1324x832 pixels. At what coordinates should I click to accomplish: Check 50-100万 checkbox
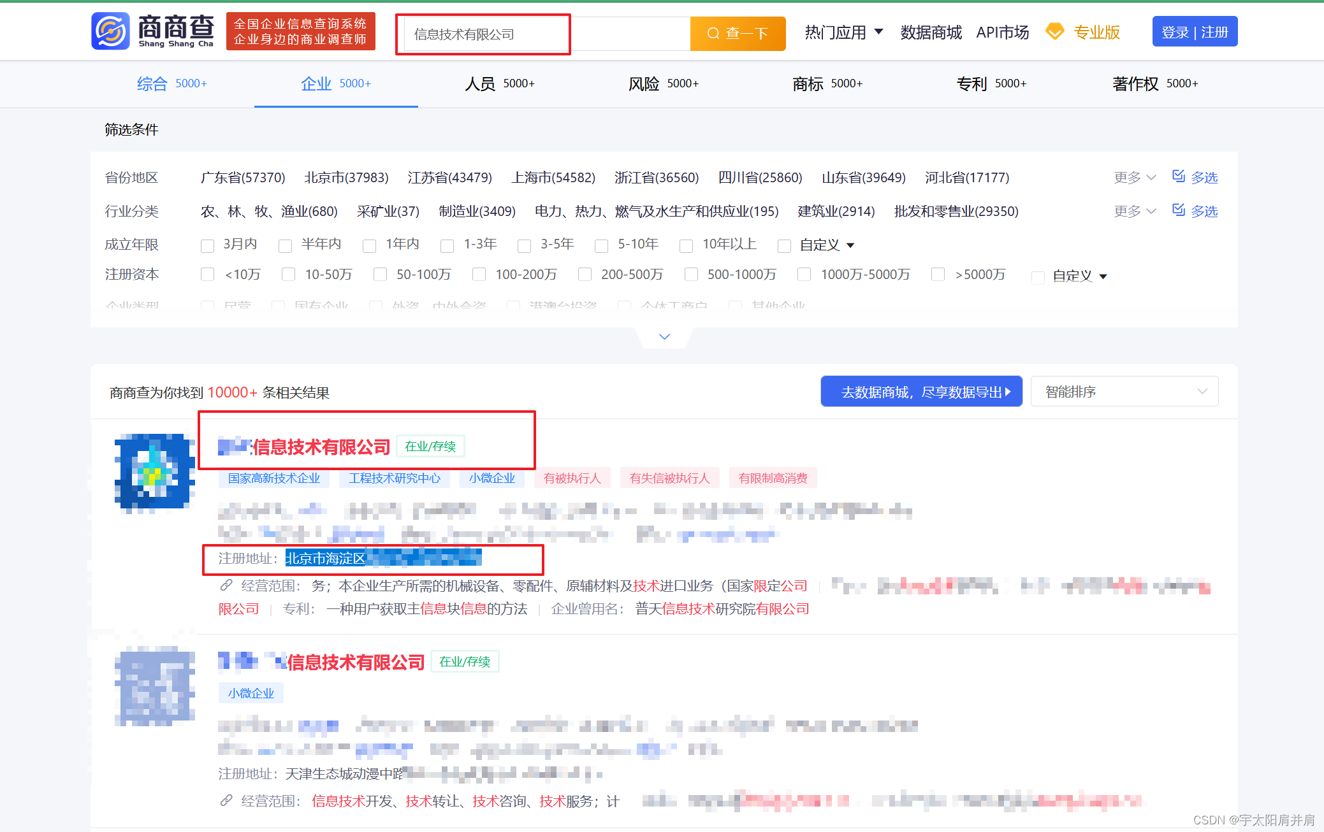coord(380,274)
